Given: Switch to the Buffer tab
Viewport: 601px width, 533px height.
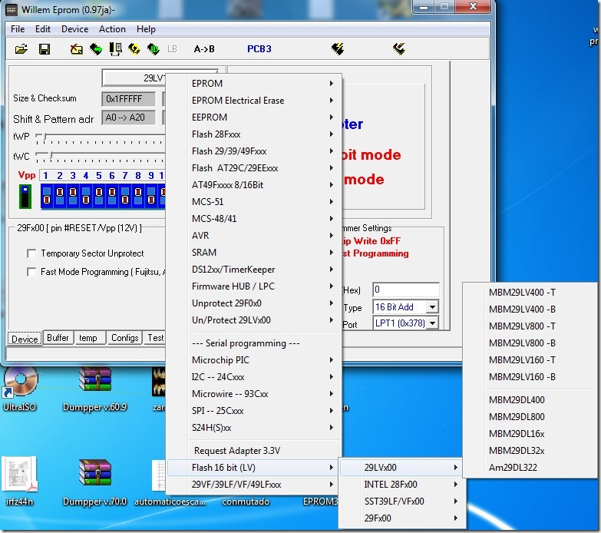Looking at the screenshot, I should click(x=58, y=338).
